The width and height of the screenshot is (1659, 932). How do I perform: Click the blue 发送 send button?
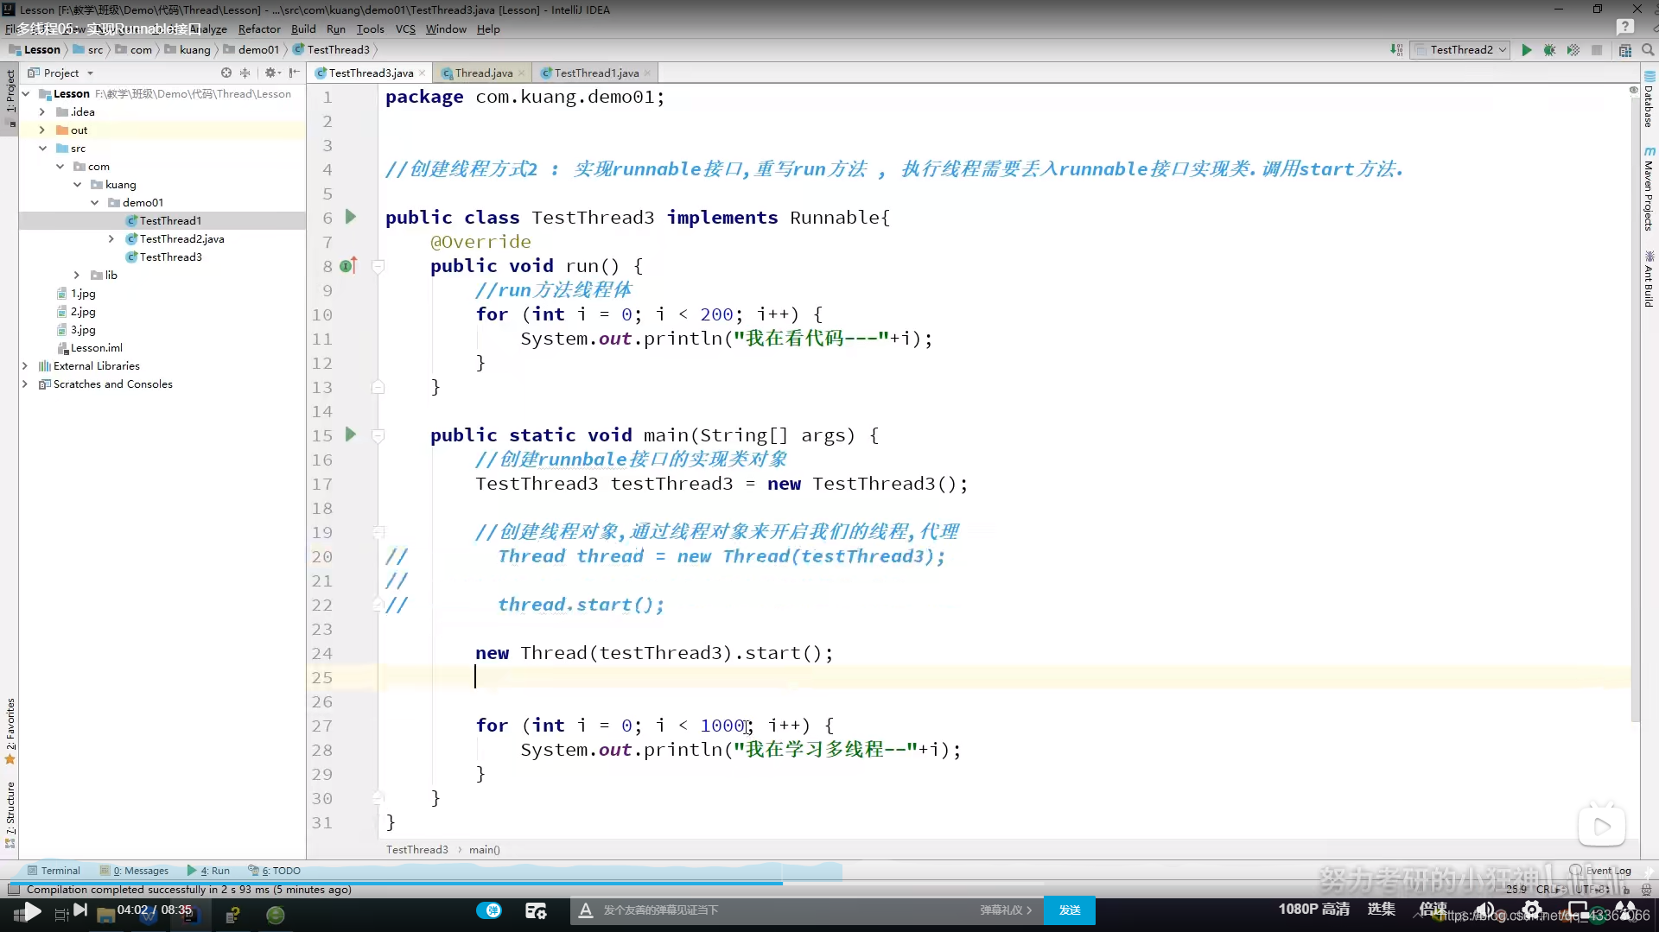pos(1070,910)
